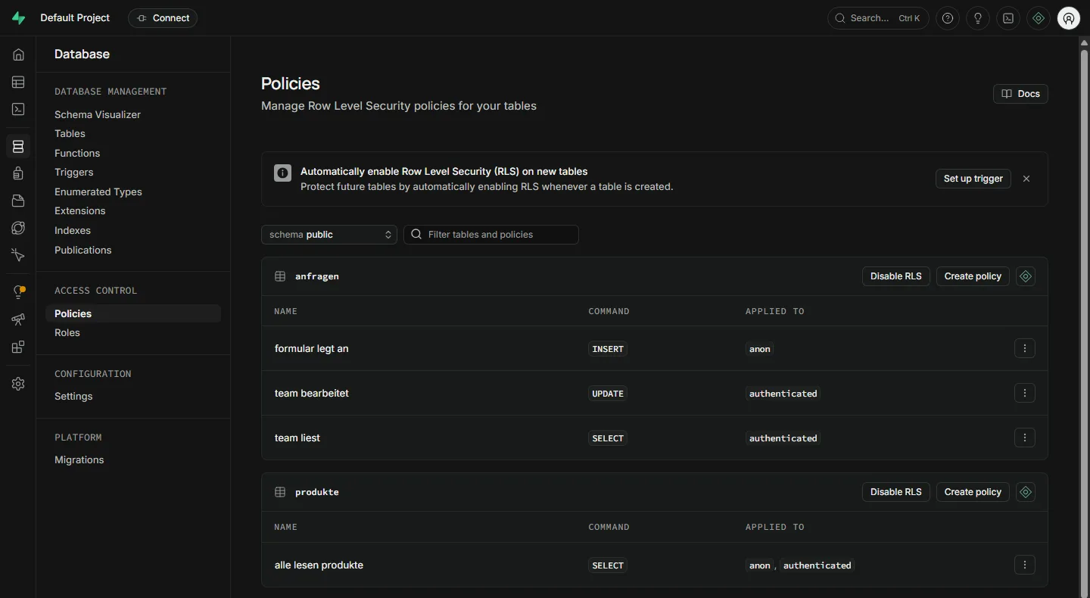Disable RLS on the anfragen table
This screenshot has width=1090, height=598.
click(896, 276)
